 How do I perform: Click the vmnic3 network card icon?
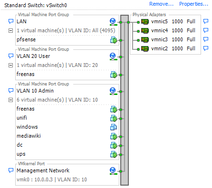[x=145, y=40]
